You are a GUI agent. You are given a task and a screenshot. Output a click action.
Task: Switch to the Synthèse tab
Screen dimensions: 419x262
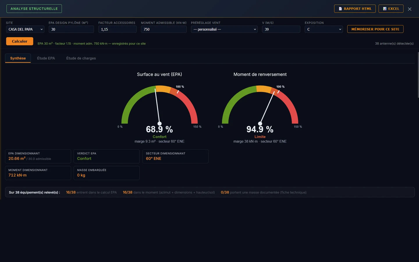tap(18, 58)
